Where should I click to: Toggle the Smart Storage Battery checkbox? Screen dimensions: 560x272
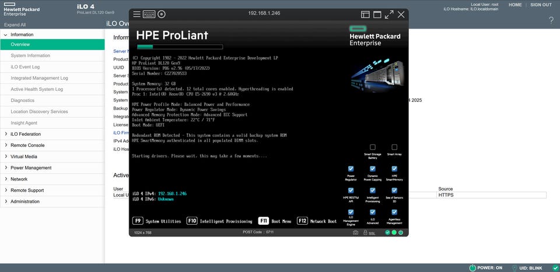point(373,147)
